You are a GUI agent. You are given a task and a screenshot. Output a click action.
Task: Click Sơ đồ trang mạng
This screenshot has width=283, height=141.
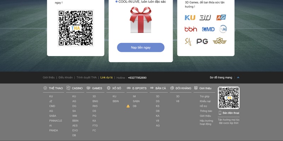tap(221, 78)
